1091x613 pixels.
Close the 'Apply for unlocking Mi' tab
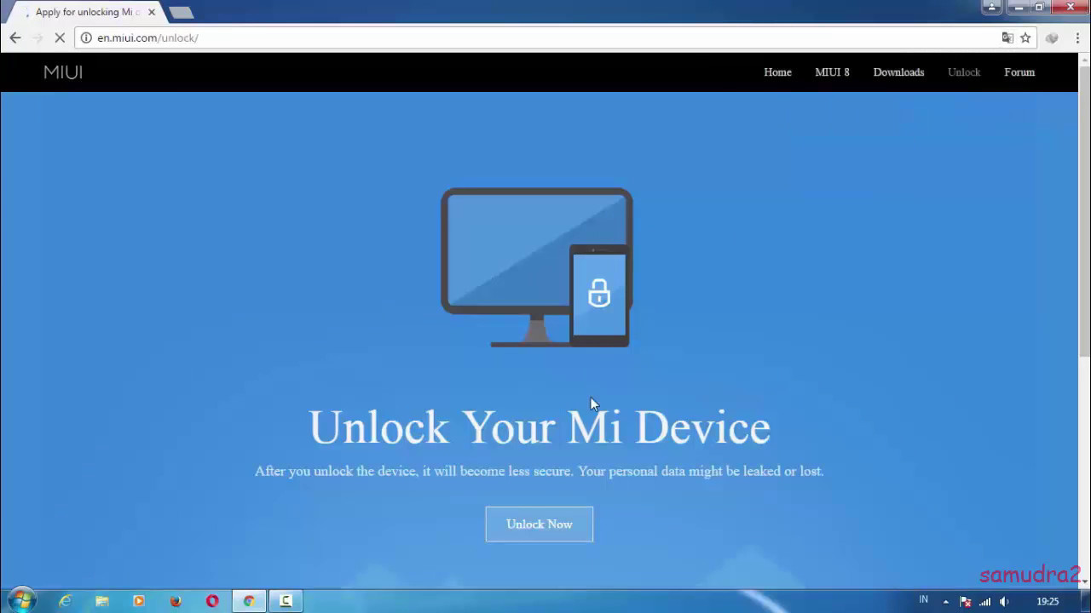click(152, 13)
